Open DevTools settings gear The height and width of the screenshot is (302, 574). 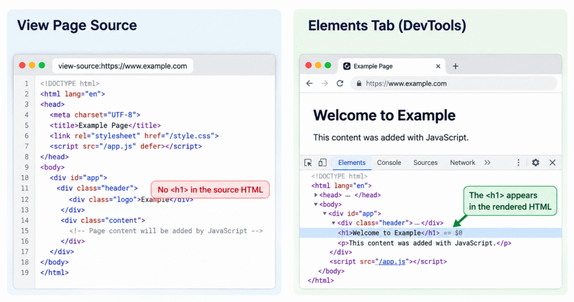[x=535, y=162]
